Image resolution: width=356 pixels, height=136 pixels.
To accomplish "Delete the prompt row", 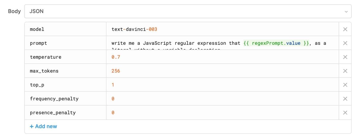I will click(x=345, y=43).
